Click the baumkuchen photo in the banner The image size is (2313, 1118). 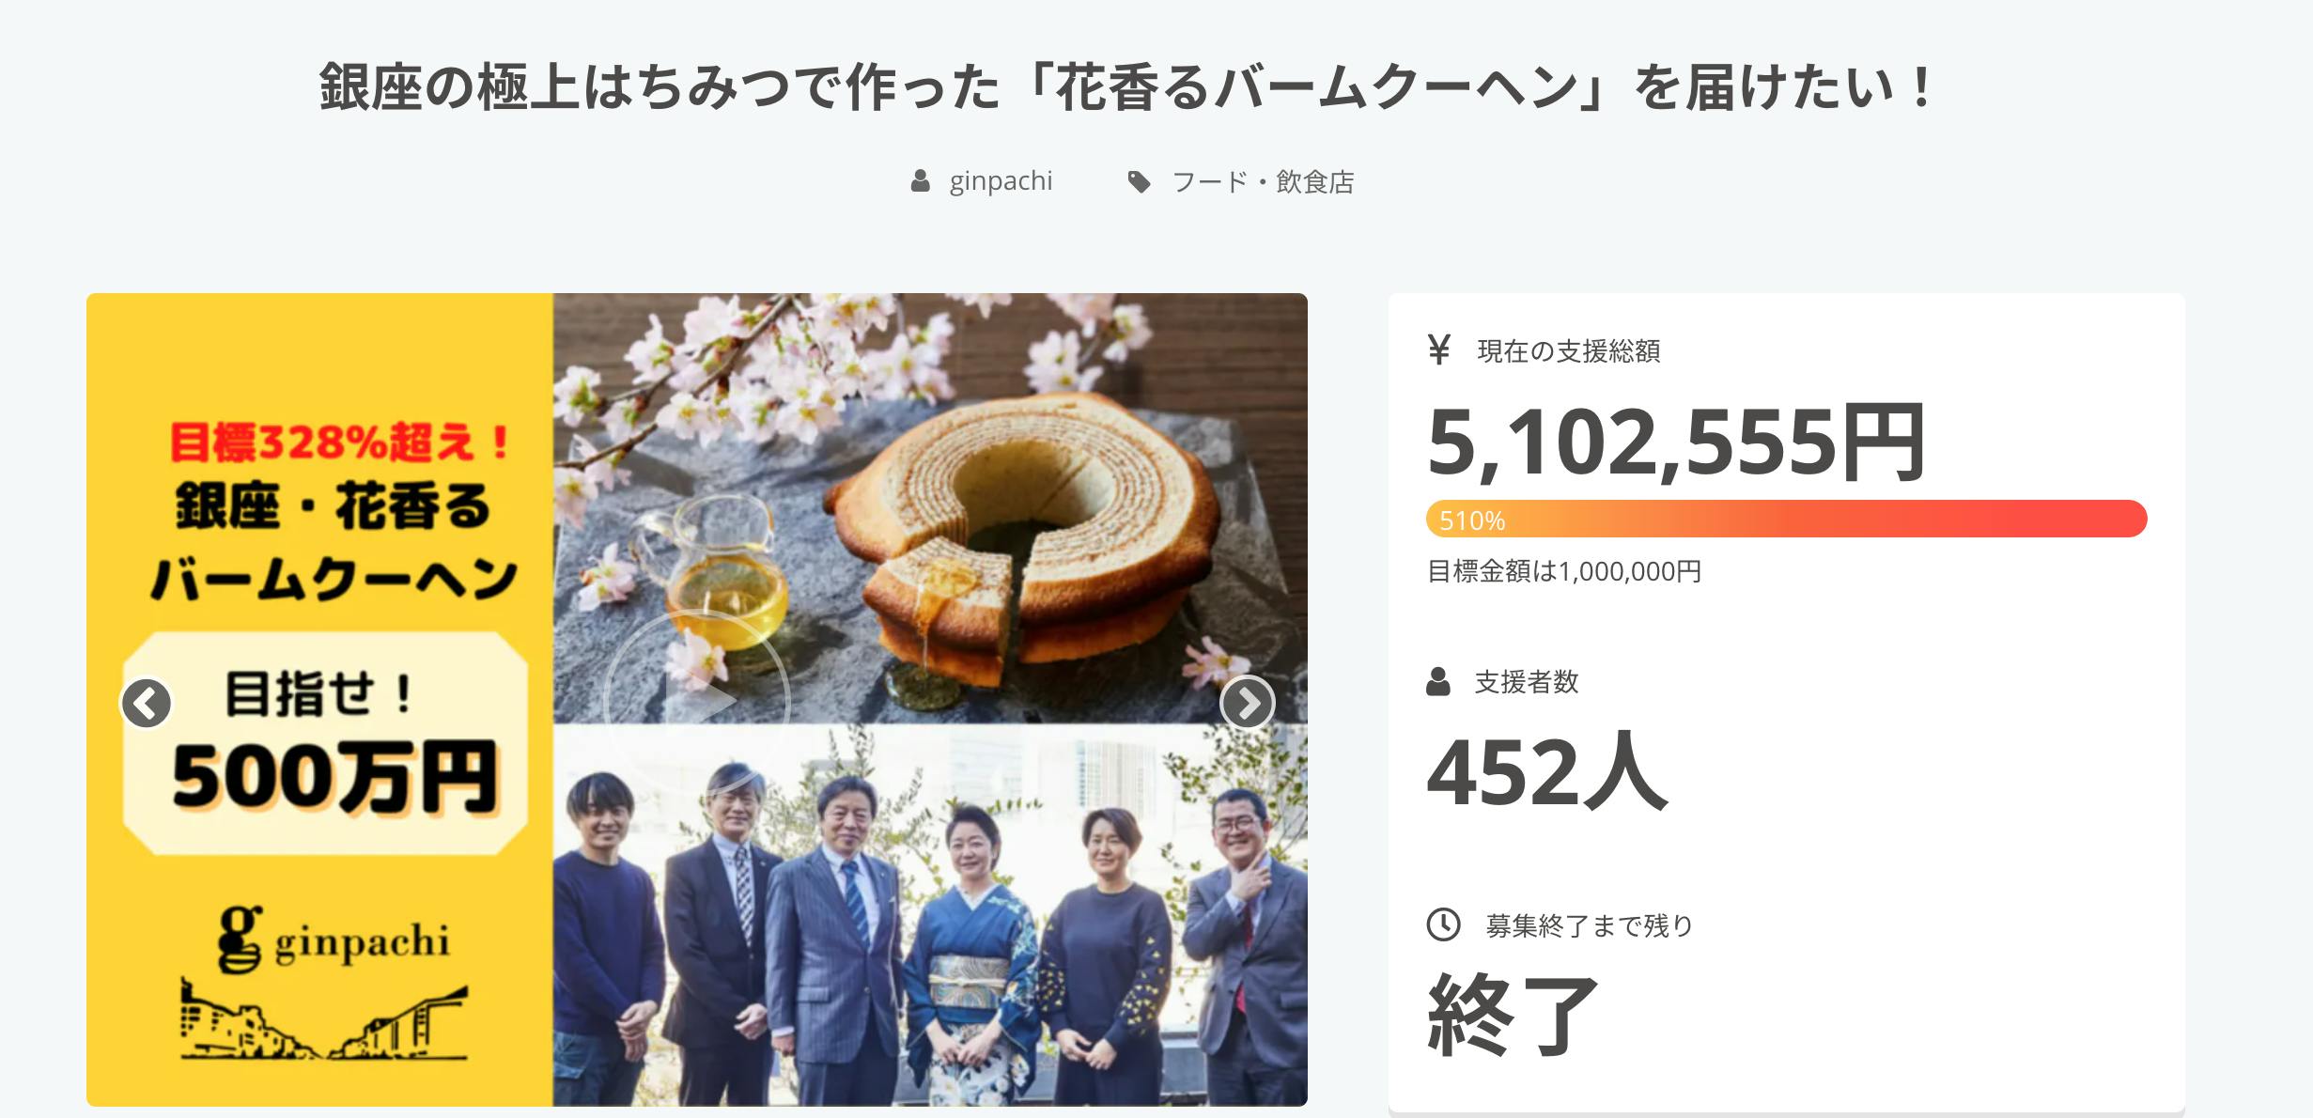[930, 508]
